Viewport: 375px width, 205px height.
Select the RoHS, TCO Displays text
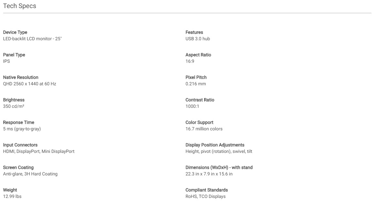point(206,196)
